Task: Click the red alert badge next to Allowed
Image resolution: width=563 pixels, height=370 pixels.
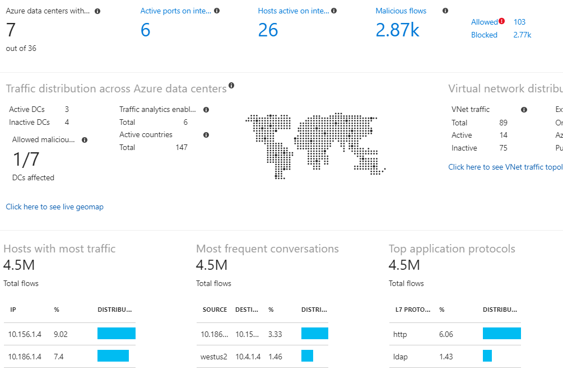Action: pos(503,21)
